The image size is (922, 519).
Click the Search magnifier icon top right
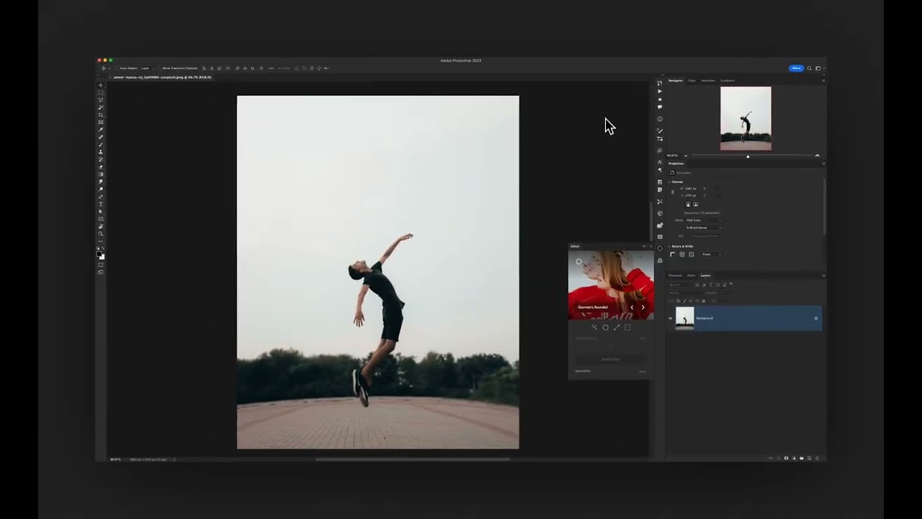pyautogui.click(x=809, y=68)
